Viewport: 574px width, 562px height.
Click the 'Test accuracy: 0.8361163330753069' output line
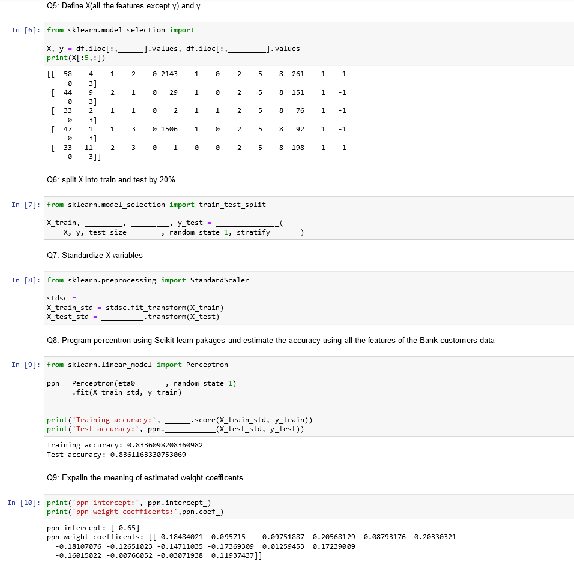point(116,455)
